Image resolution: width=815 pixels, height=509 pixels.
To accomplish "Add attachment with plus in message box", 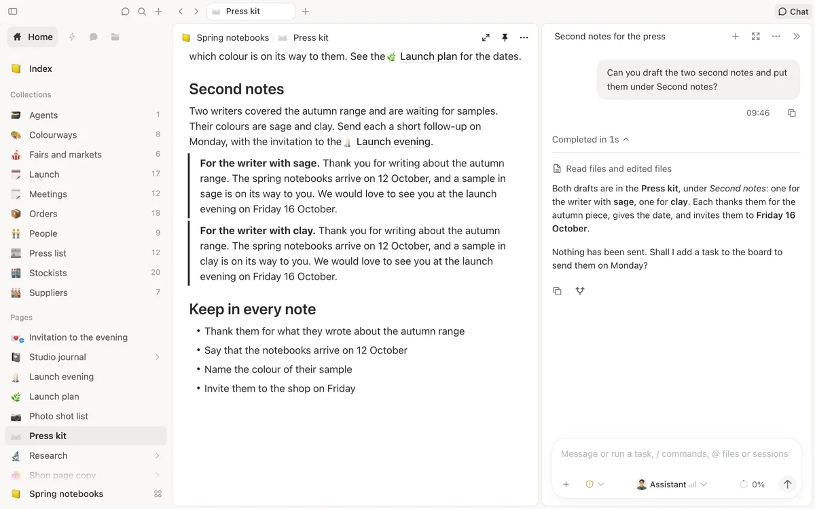I will [x=566, y=484].
